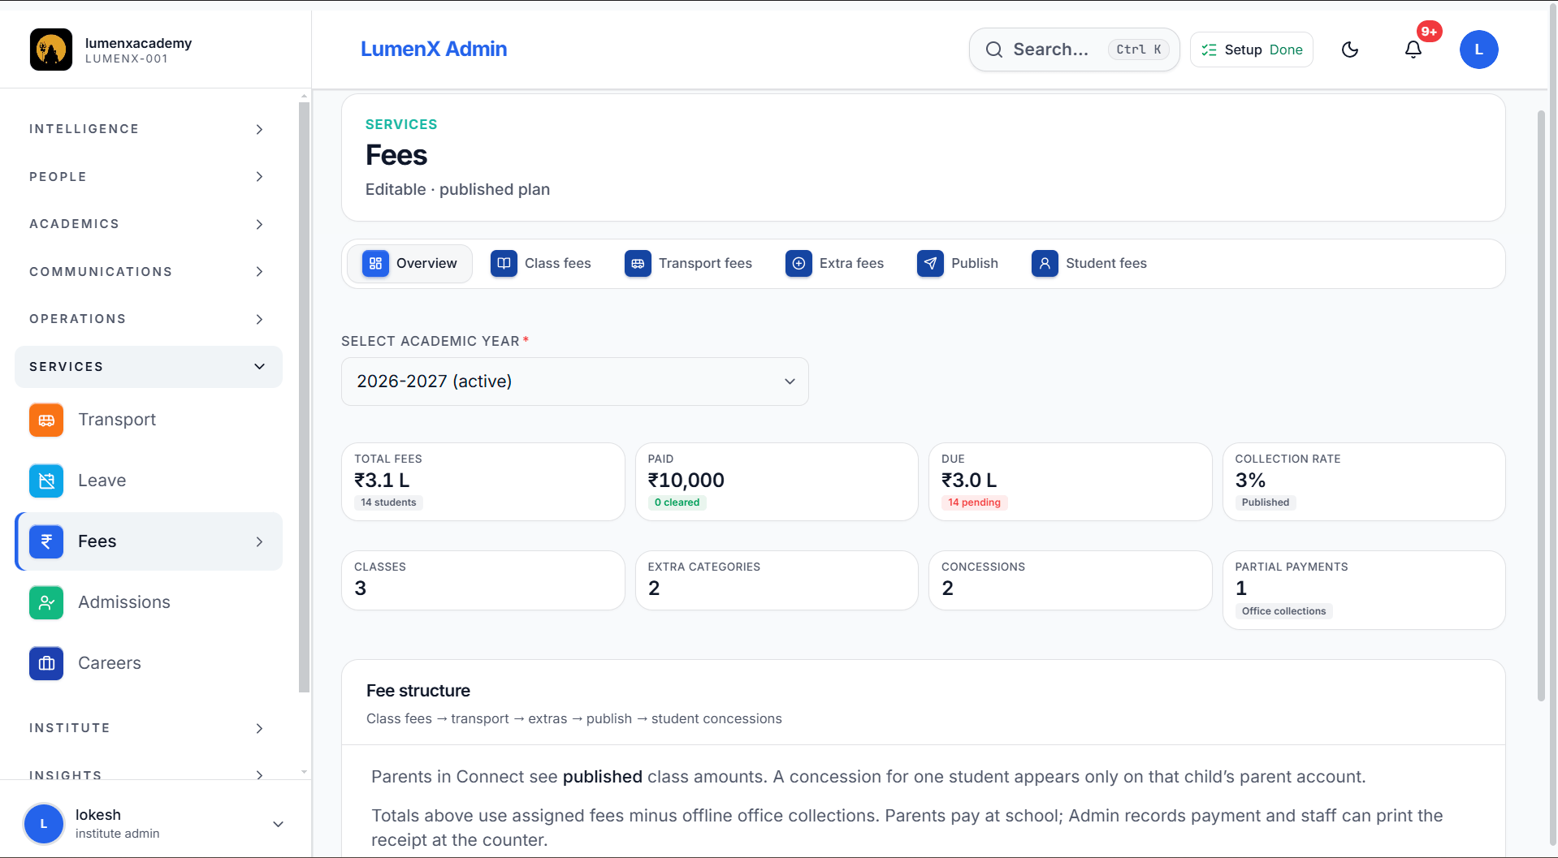Click the Extra fees plus icon
Image resolution: width=1558 pixels, height=858 pixels.
coord(798,263)
